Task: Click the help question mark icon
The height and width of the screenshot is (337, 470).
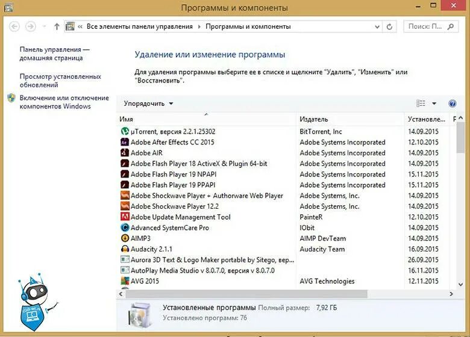Action: tap(453, 104)
